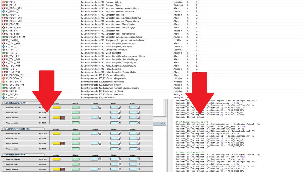Close the docked panel beside the code editor
Image resolution: width=307 pixels, height=172 pixels.
coord(165,123)
